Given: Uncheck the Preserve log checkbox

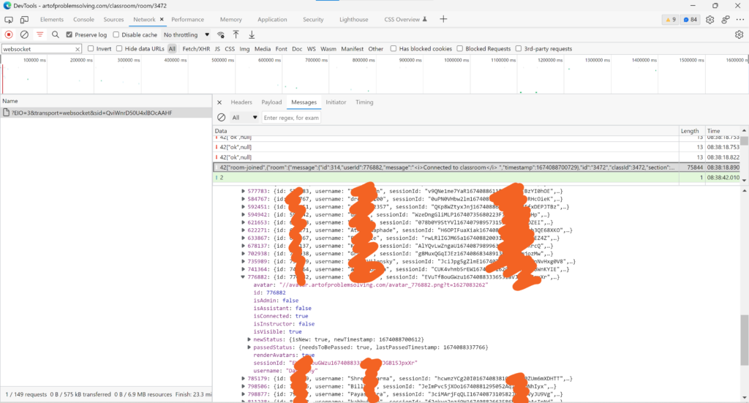Looking at the screenshot, I should tap(69, 34).
